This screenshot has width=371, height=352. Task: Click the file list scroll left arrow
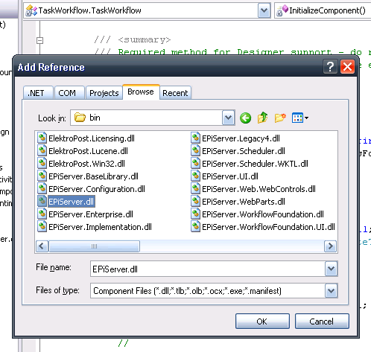pos(42,246)
